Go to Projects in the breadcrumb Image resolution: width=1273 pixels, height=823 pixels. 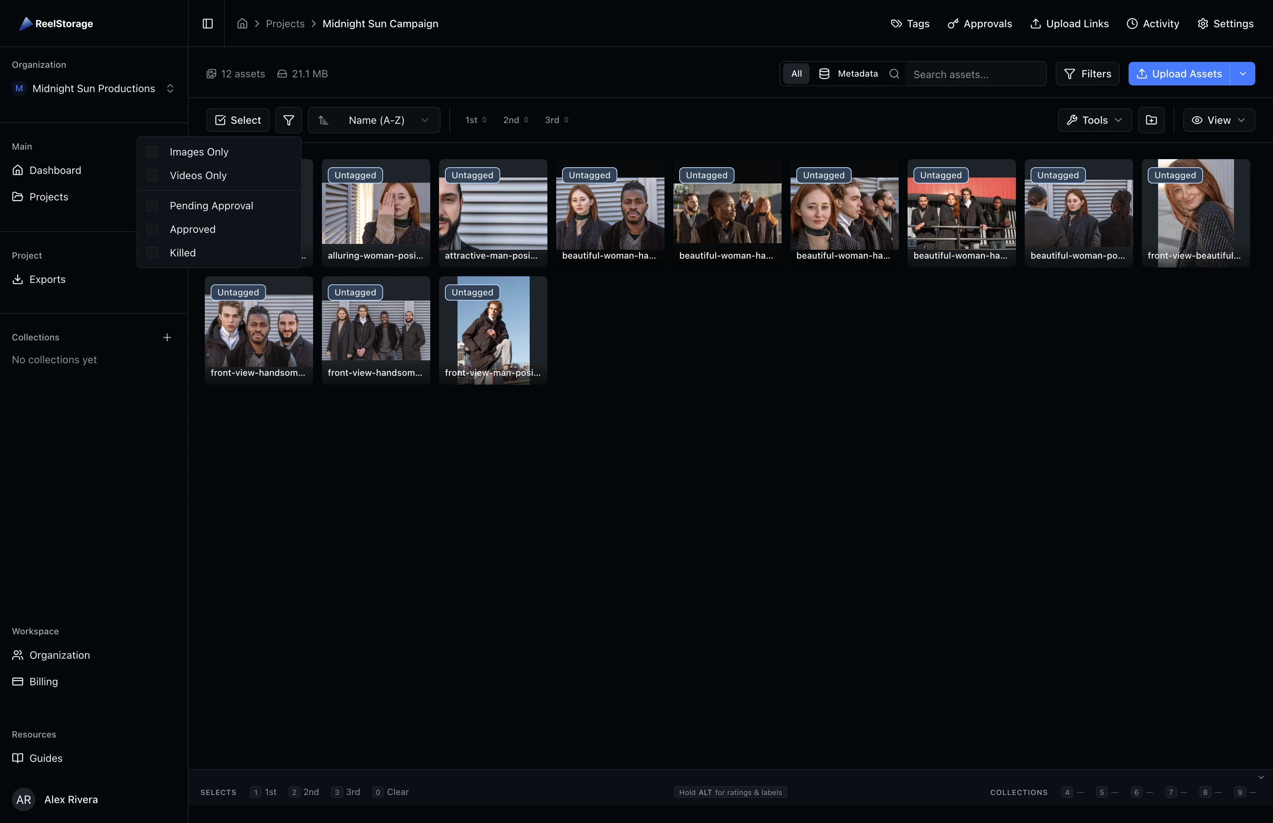tap(285, 24)
